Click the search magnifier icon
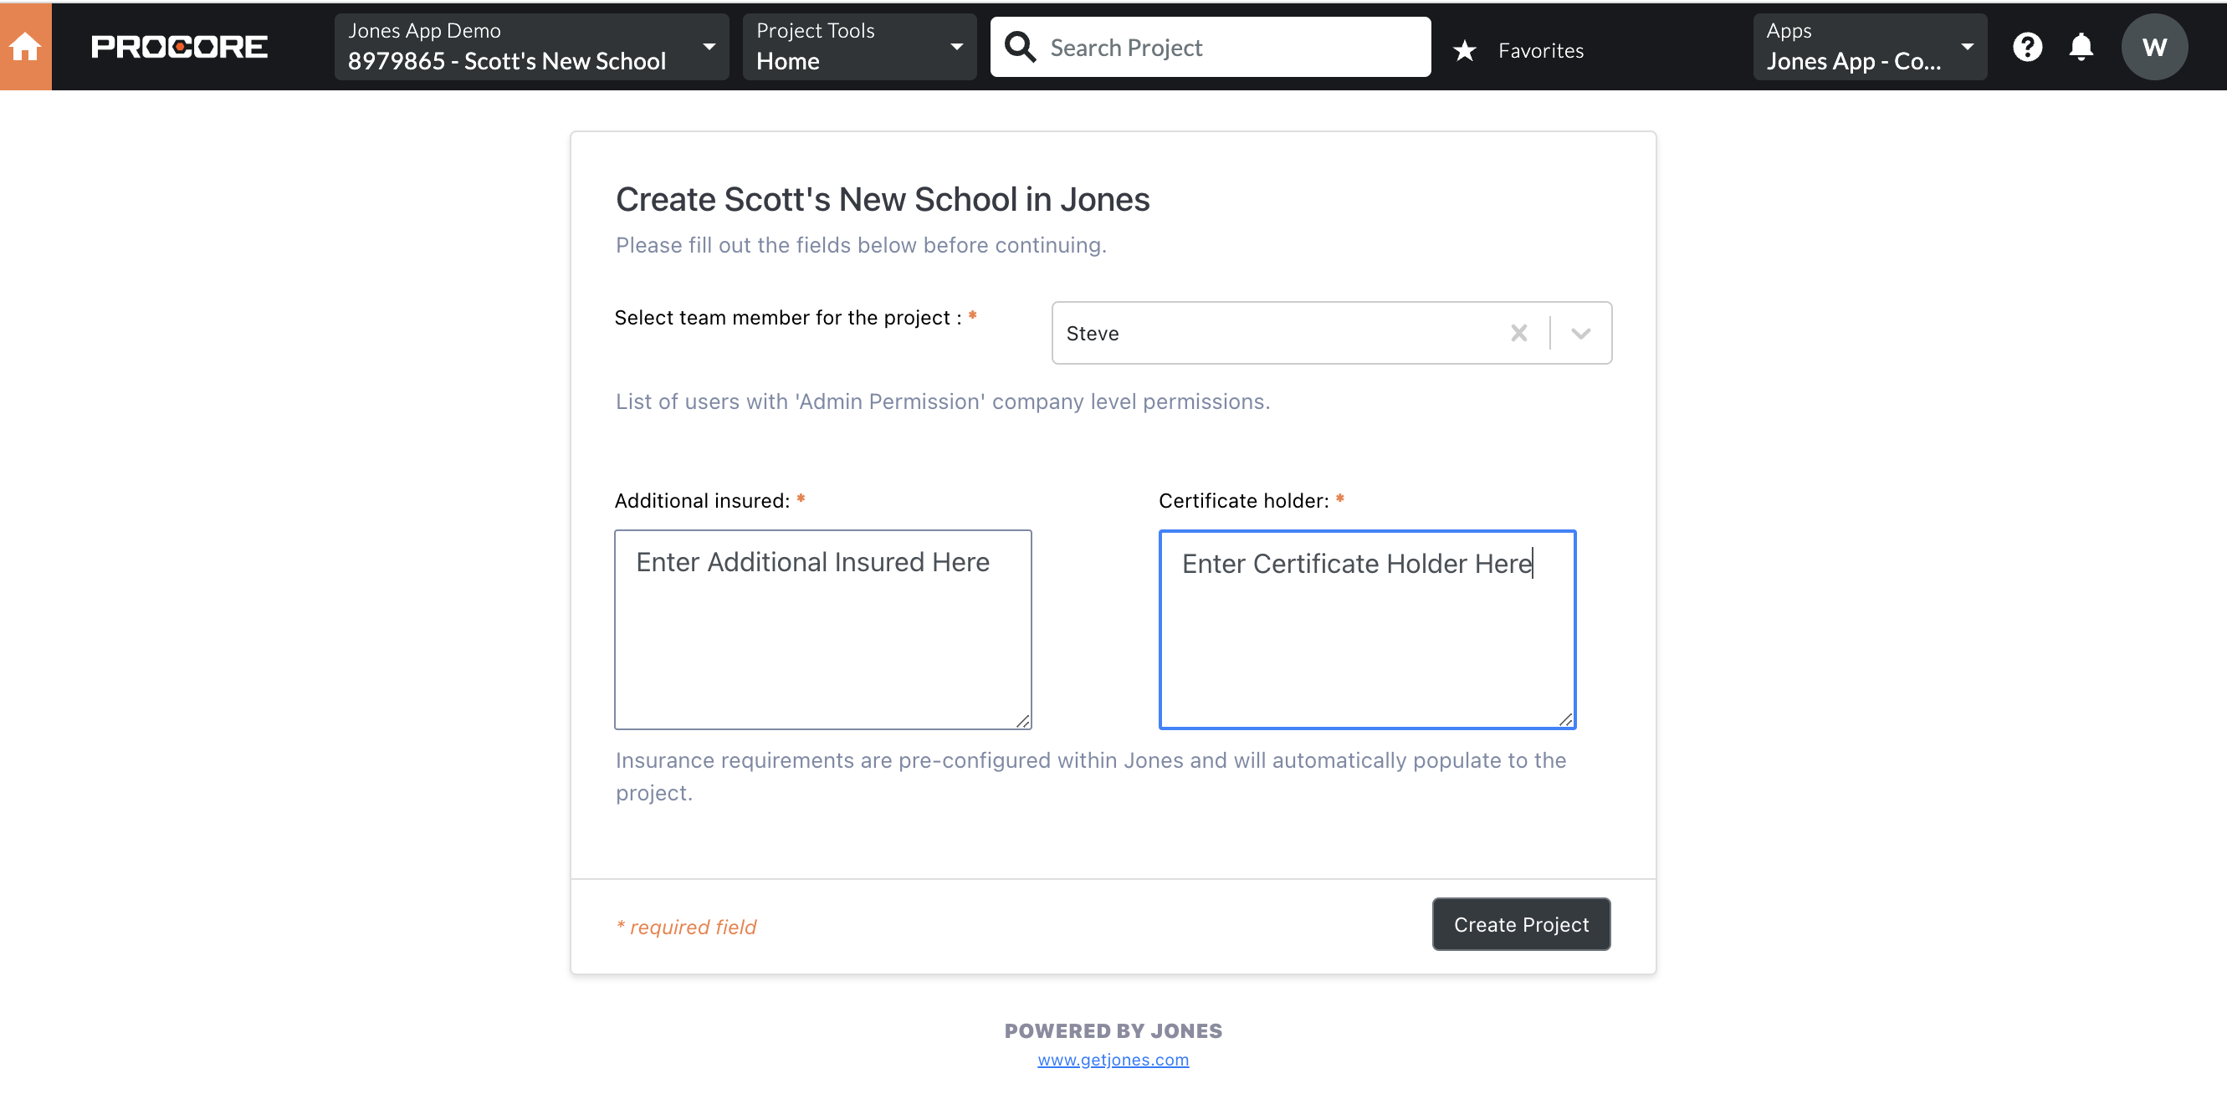This screenshot has height=1099, width=2227. coord(1020,47)
